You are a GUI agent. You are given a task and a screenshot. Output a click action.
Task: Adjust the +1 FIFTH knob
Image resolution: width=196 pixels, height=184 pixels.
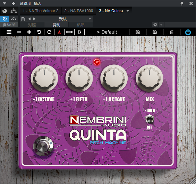(79, 78)
